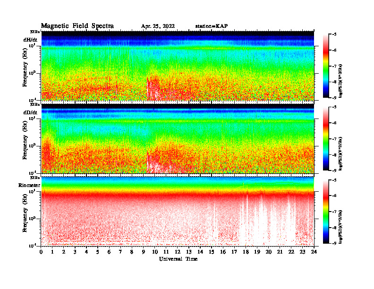
Task: Click the "32Hz" label of the dD/dt panel
Action: click(x=35, y=104)
